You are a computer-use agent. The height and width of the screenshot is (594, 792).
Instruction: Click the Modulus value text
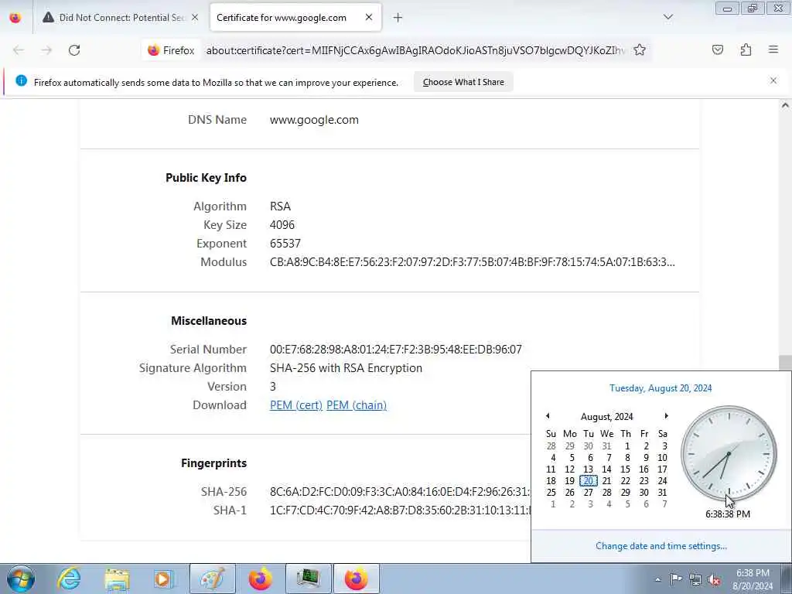[x=473, y=262]
